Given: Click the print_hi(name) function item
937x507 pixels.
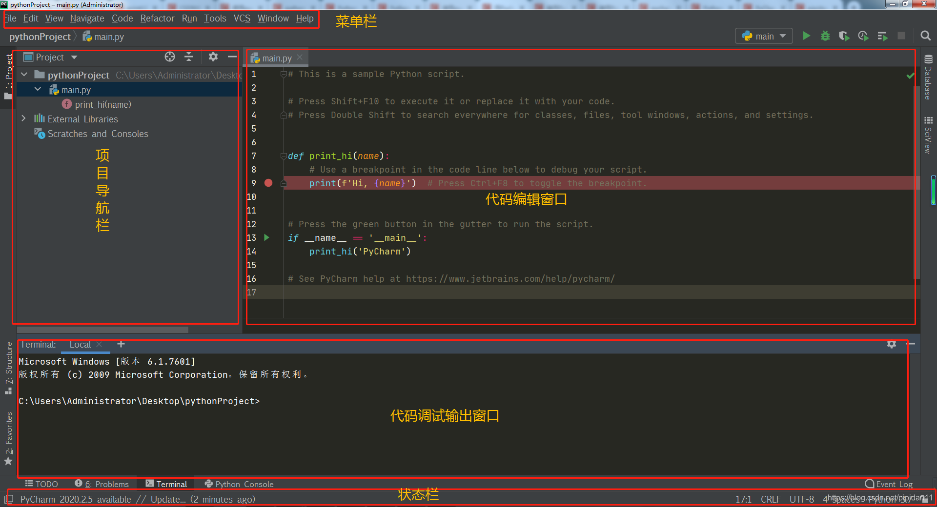Looking at the screenshot, I should click(103, 104).
